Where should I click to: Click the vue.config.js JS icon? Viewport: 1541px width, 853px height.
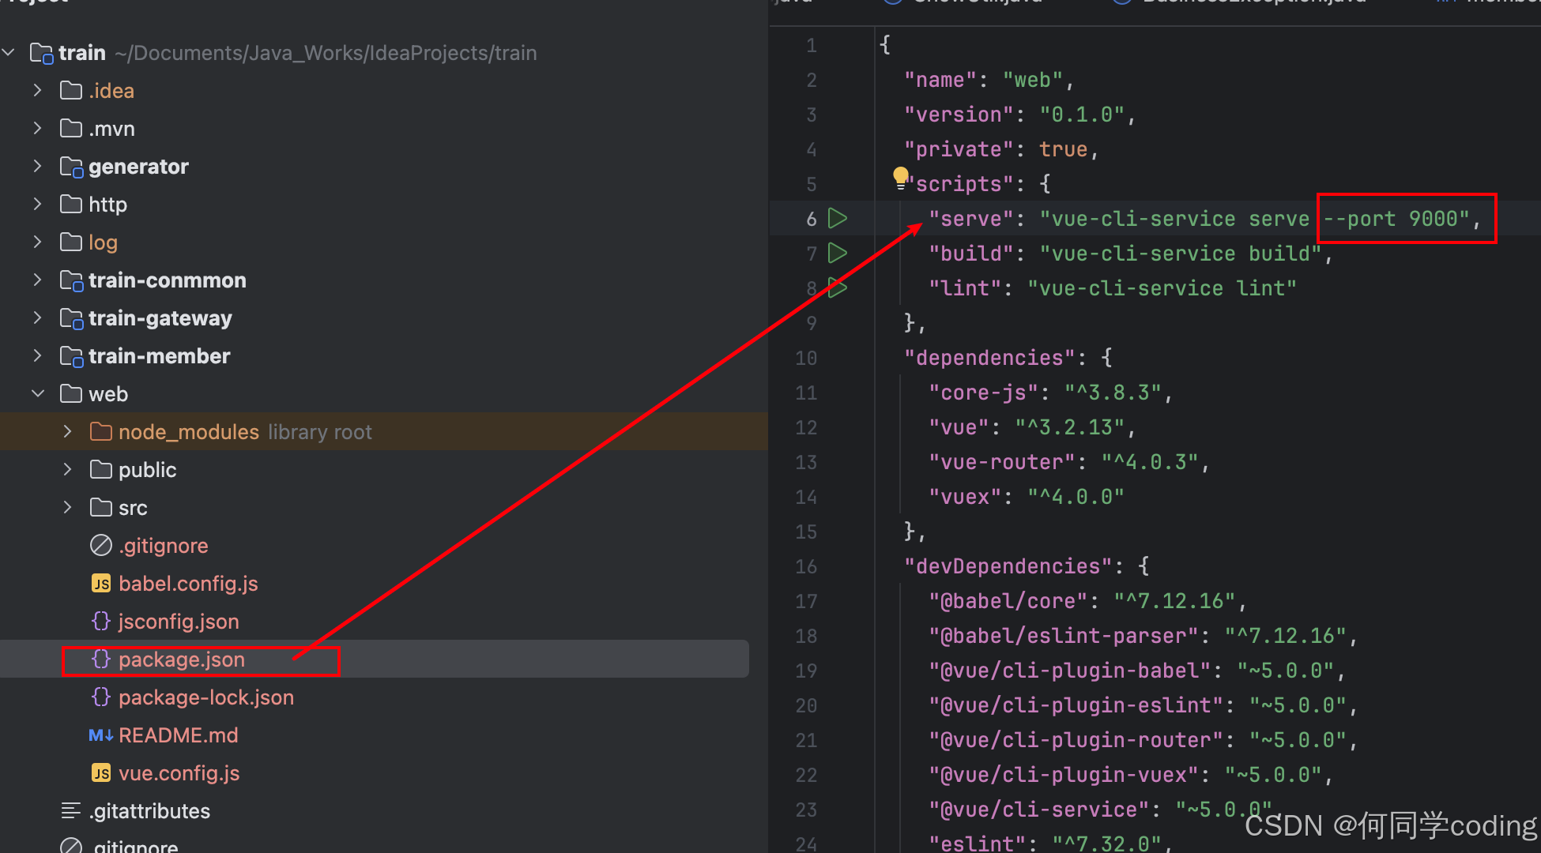101,773
